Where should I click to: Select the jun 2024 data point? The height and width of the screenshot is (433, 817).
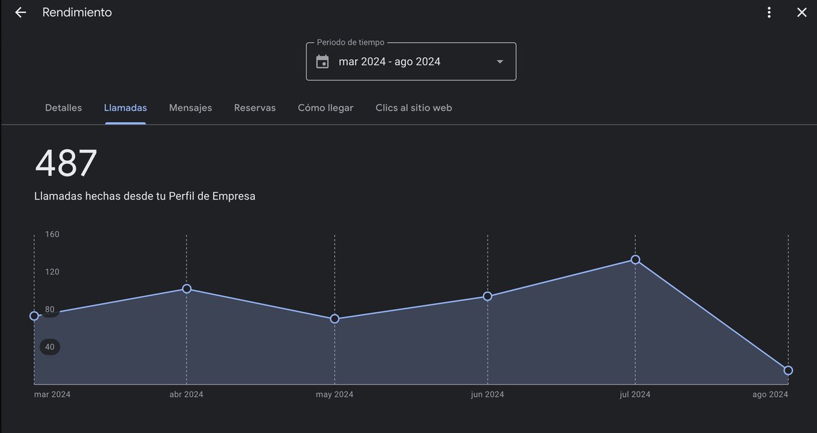click(487, 296)
